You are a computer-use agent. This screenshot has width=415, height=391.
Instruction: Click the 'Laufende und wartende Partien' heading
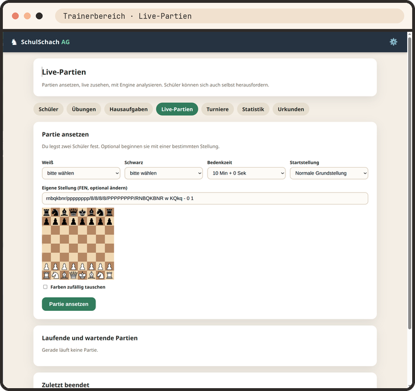click(x=90, y=338)
